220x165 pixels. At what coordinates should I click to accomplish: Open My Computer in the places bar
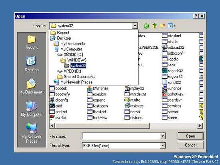coord(32,109)
